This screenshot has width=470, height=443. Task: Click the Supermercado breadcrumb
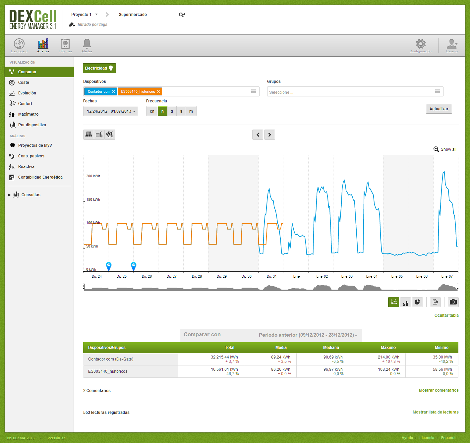pyautogui.click(x=133, y=15)
